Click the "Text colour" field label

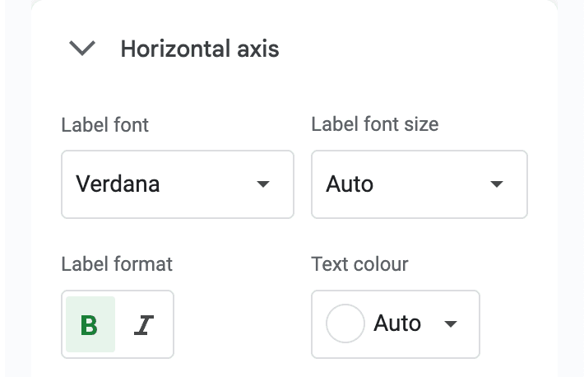click(x=359, y=264)
